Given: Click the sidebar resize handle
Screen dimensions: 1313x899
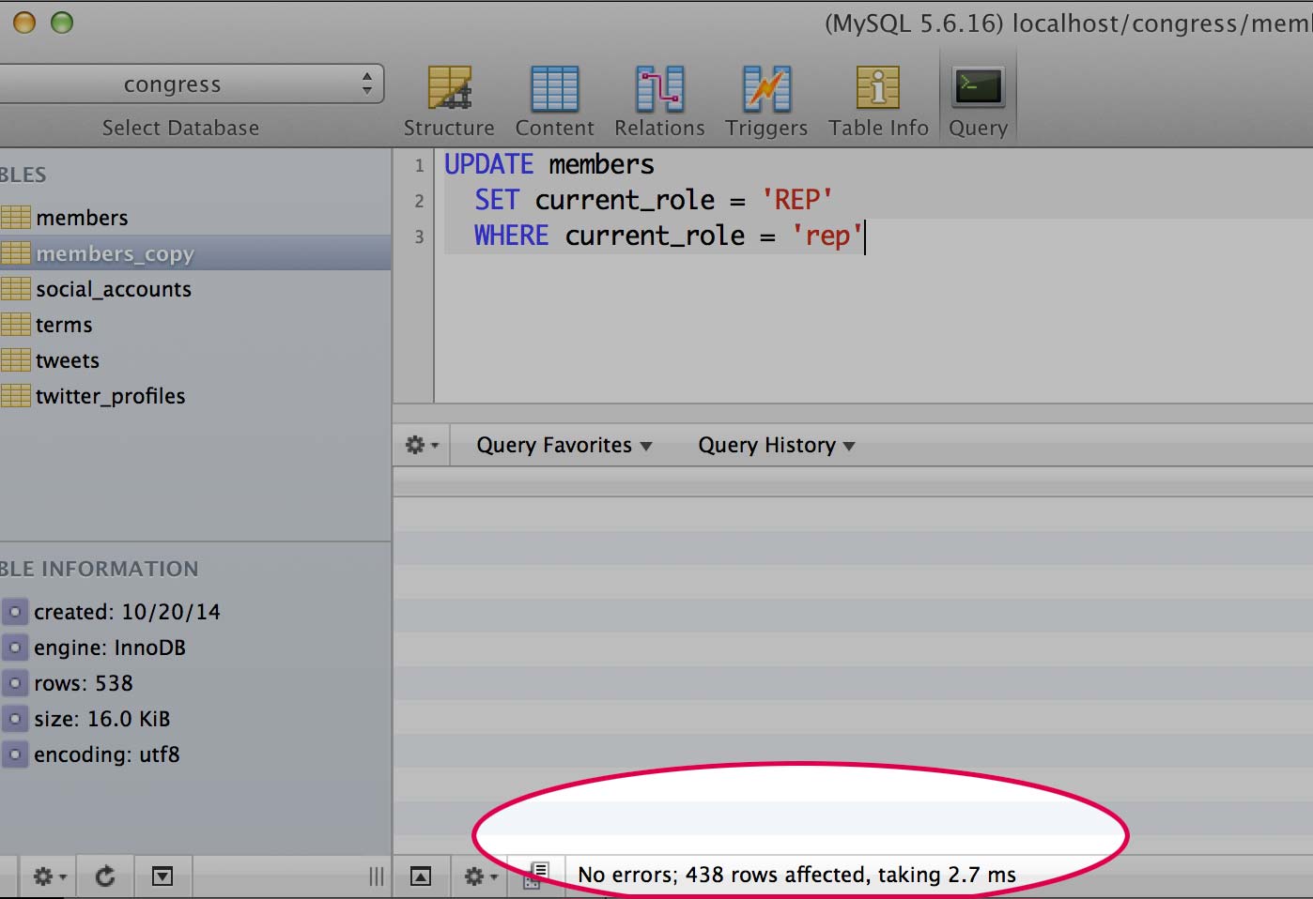Looking at the screenshot, I should pyautogui.click(x=376, y=876).
